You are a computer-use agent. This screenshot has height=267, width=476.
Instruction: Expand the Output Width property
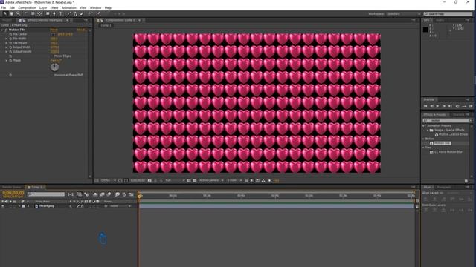tap(7, 47)
